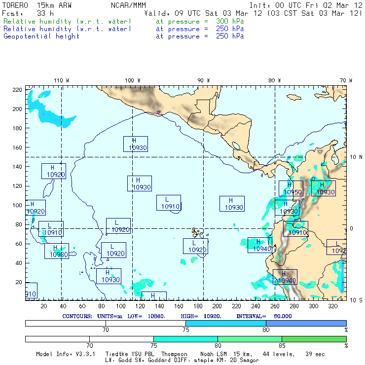
Task: Click the blue above-80% segment of upper colorbar
Action: tap(306, 323)
